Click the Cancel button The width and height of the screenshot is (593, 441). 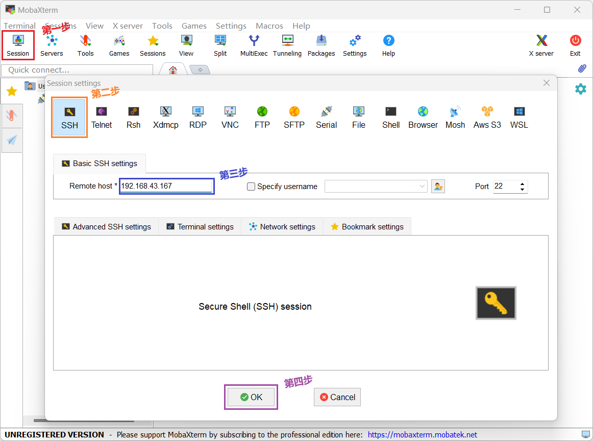coord(337,397)
